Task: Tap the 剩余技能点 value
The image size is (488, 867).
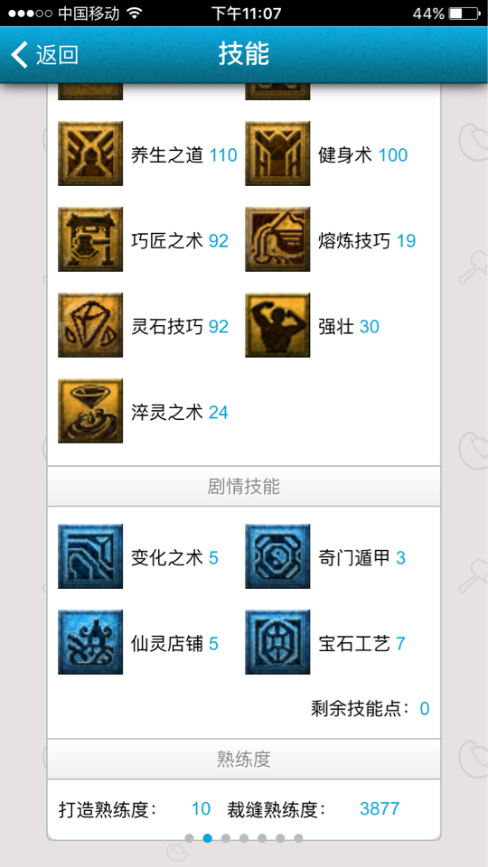Action: pyautogui.click(x=425, y=708)
